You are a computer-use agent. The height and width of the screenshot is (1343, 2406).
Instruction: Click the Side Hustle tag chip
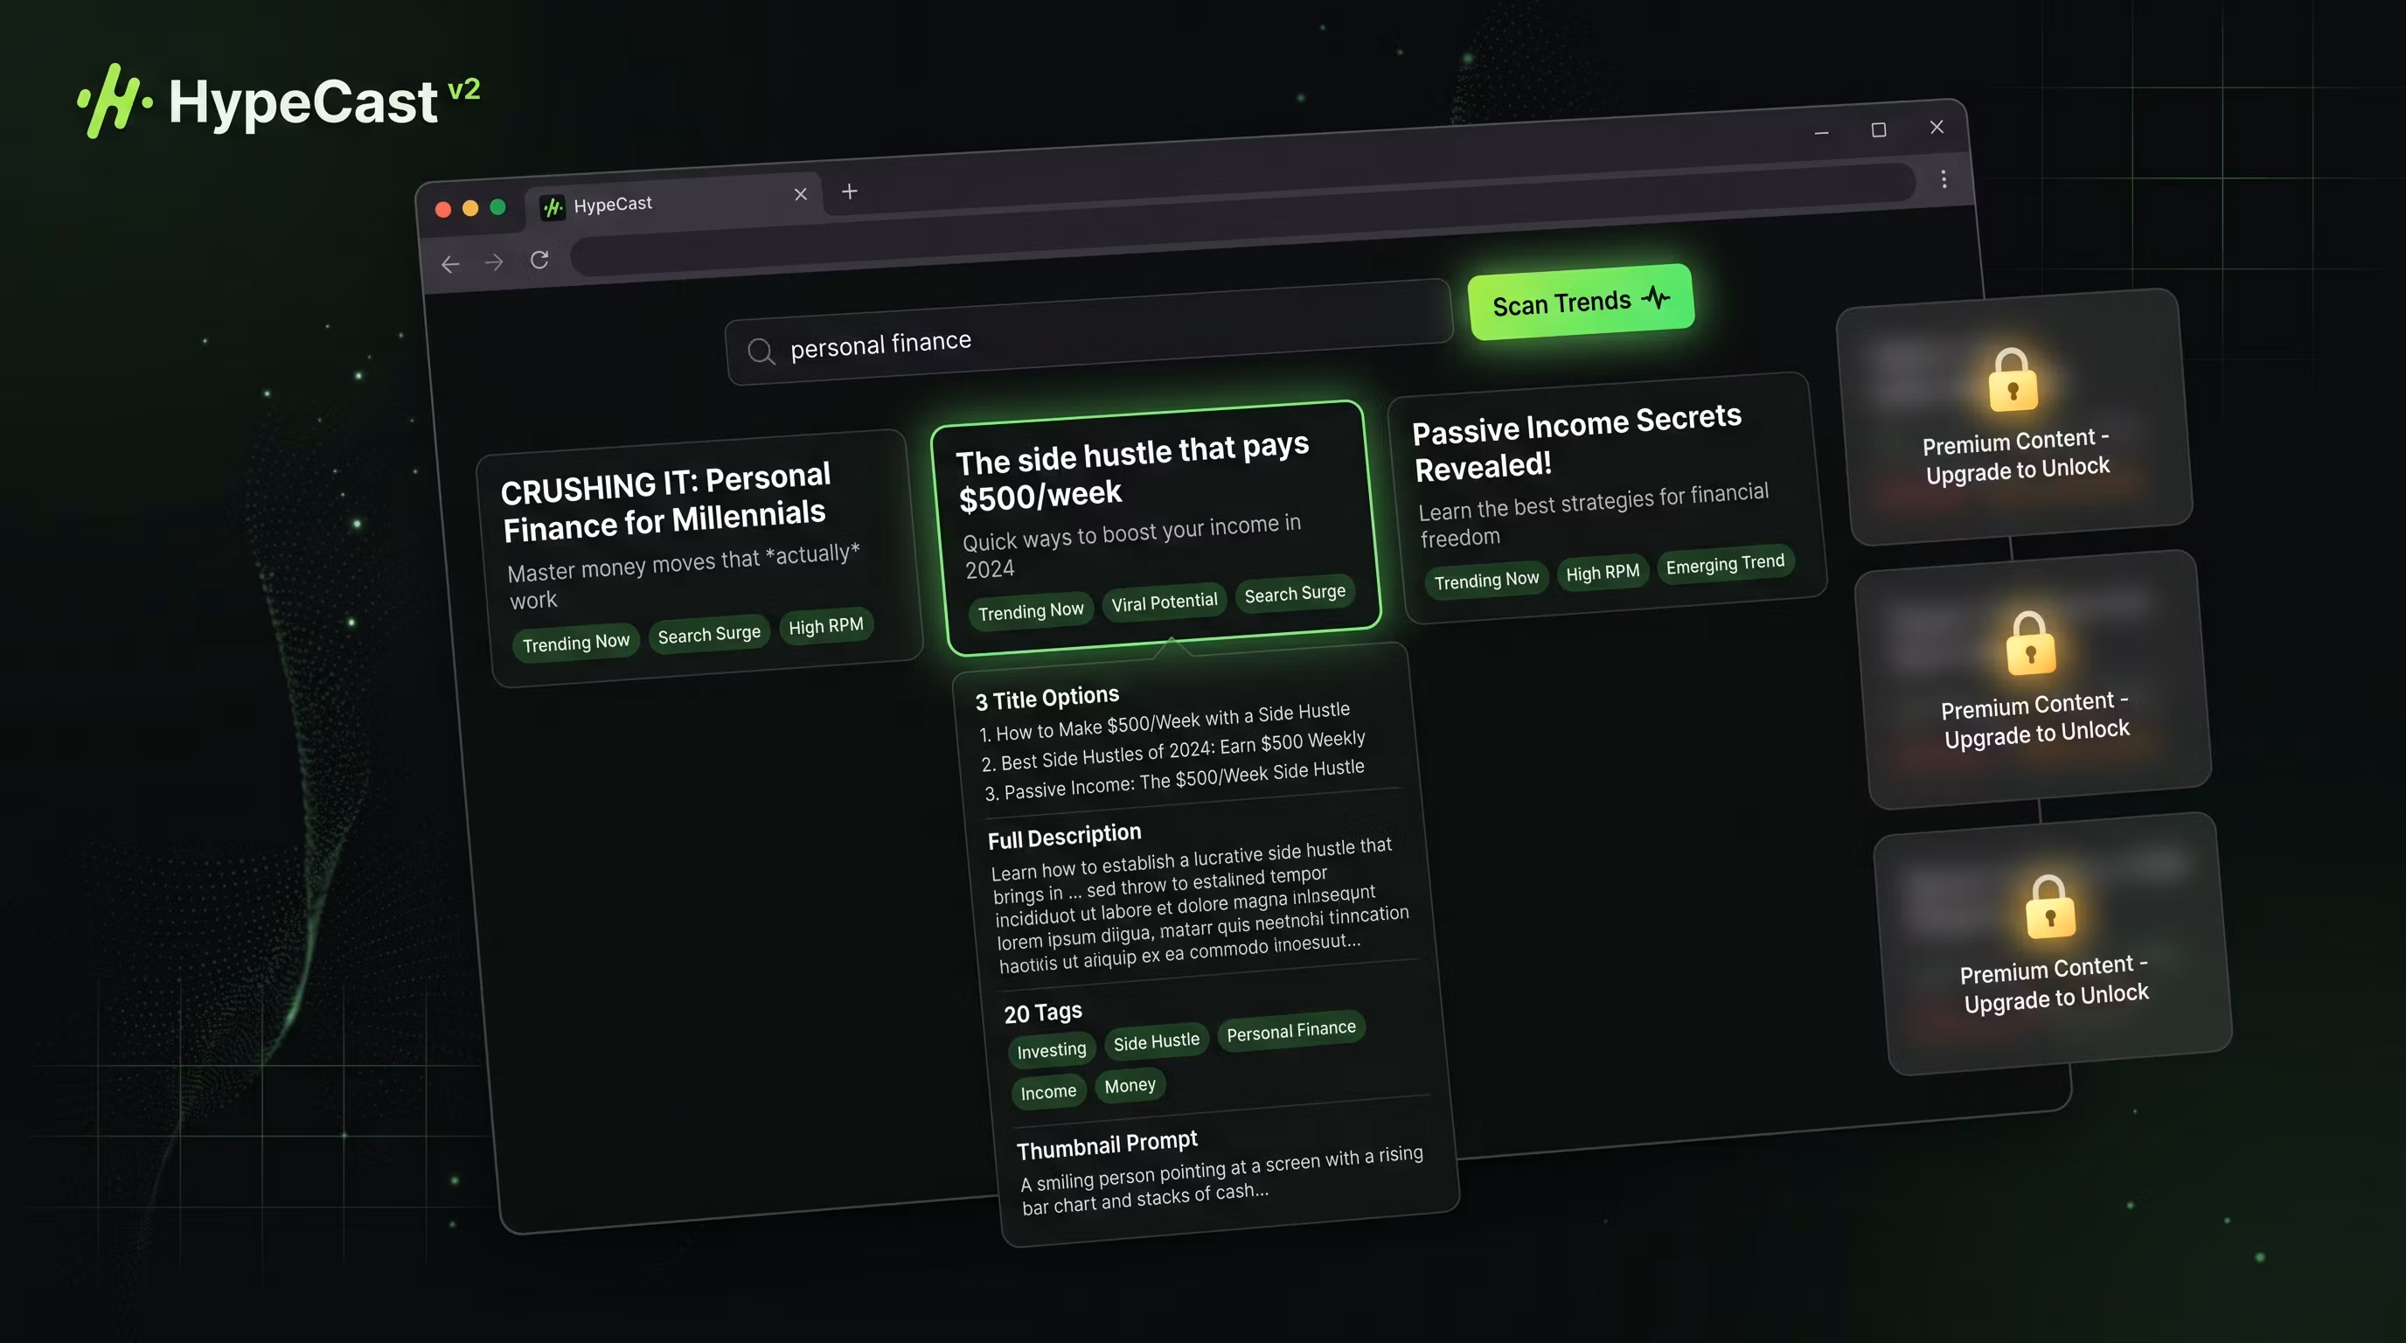pyautogui.click(x=1156, y=1041)
